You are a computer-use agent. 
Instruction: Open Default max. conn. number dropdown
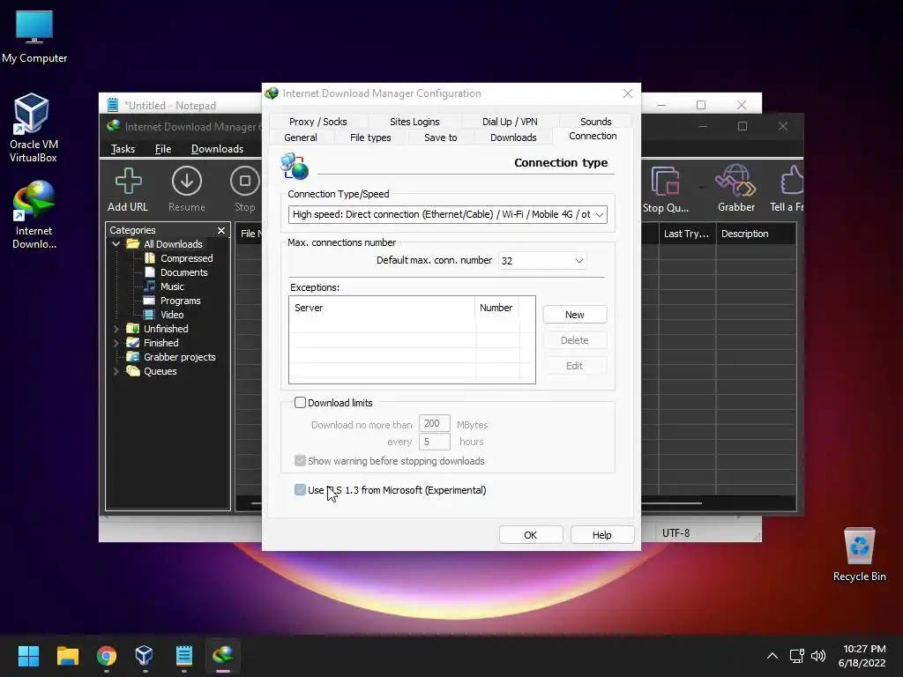[x=542, y=261]
